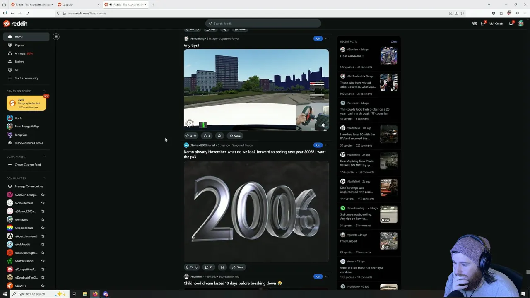530x298 pixels.
Task: Favorite r/Apexrollouts with its star
Action: 43,228
